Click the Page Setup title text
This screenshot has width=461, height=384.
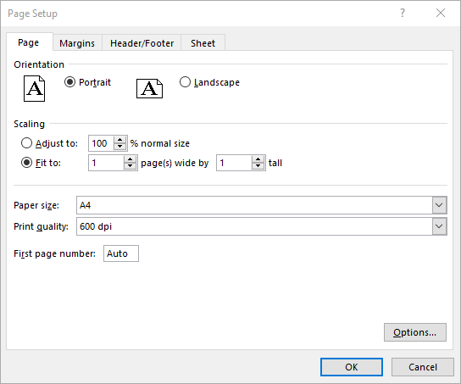[x=33, y=14]
